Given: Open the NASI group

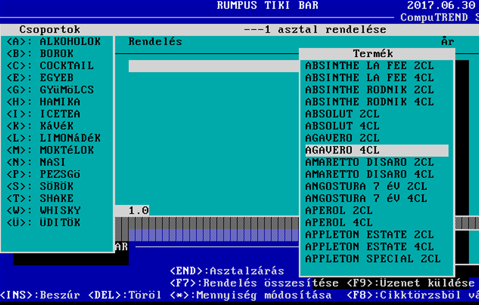Looking at the screenshot, I should click(x=36, y=162).
